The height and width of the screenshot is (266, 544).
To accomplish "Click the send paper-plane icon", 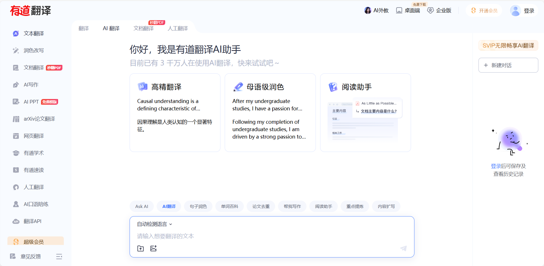I will [x=403, y=248].
